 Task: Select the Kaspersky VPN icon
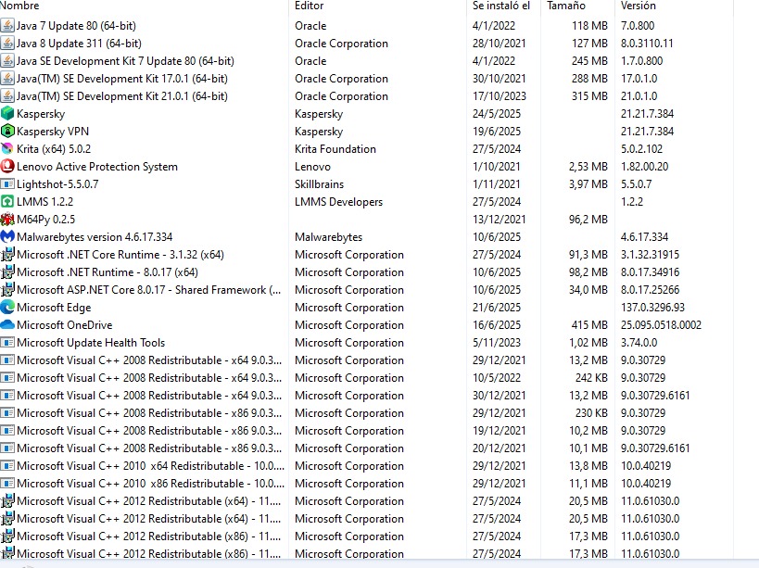click(7, 132)
